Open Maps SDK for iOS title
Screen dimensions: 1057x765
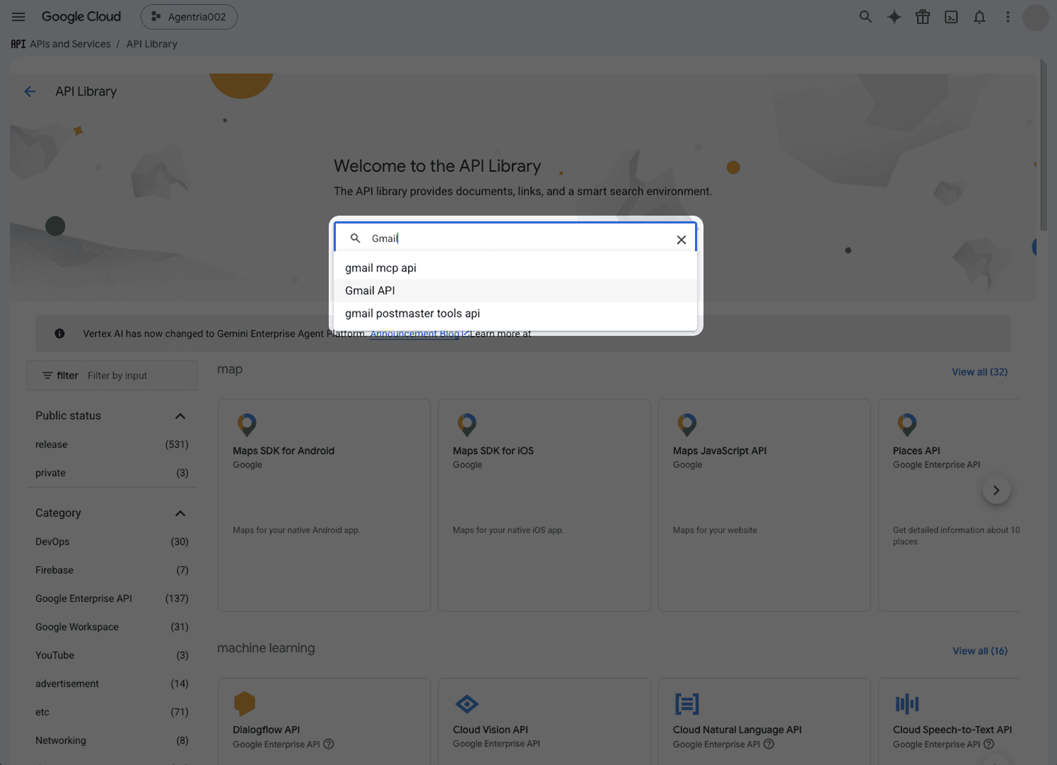pyautogui.click(x=494, y=451)
